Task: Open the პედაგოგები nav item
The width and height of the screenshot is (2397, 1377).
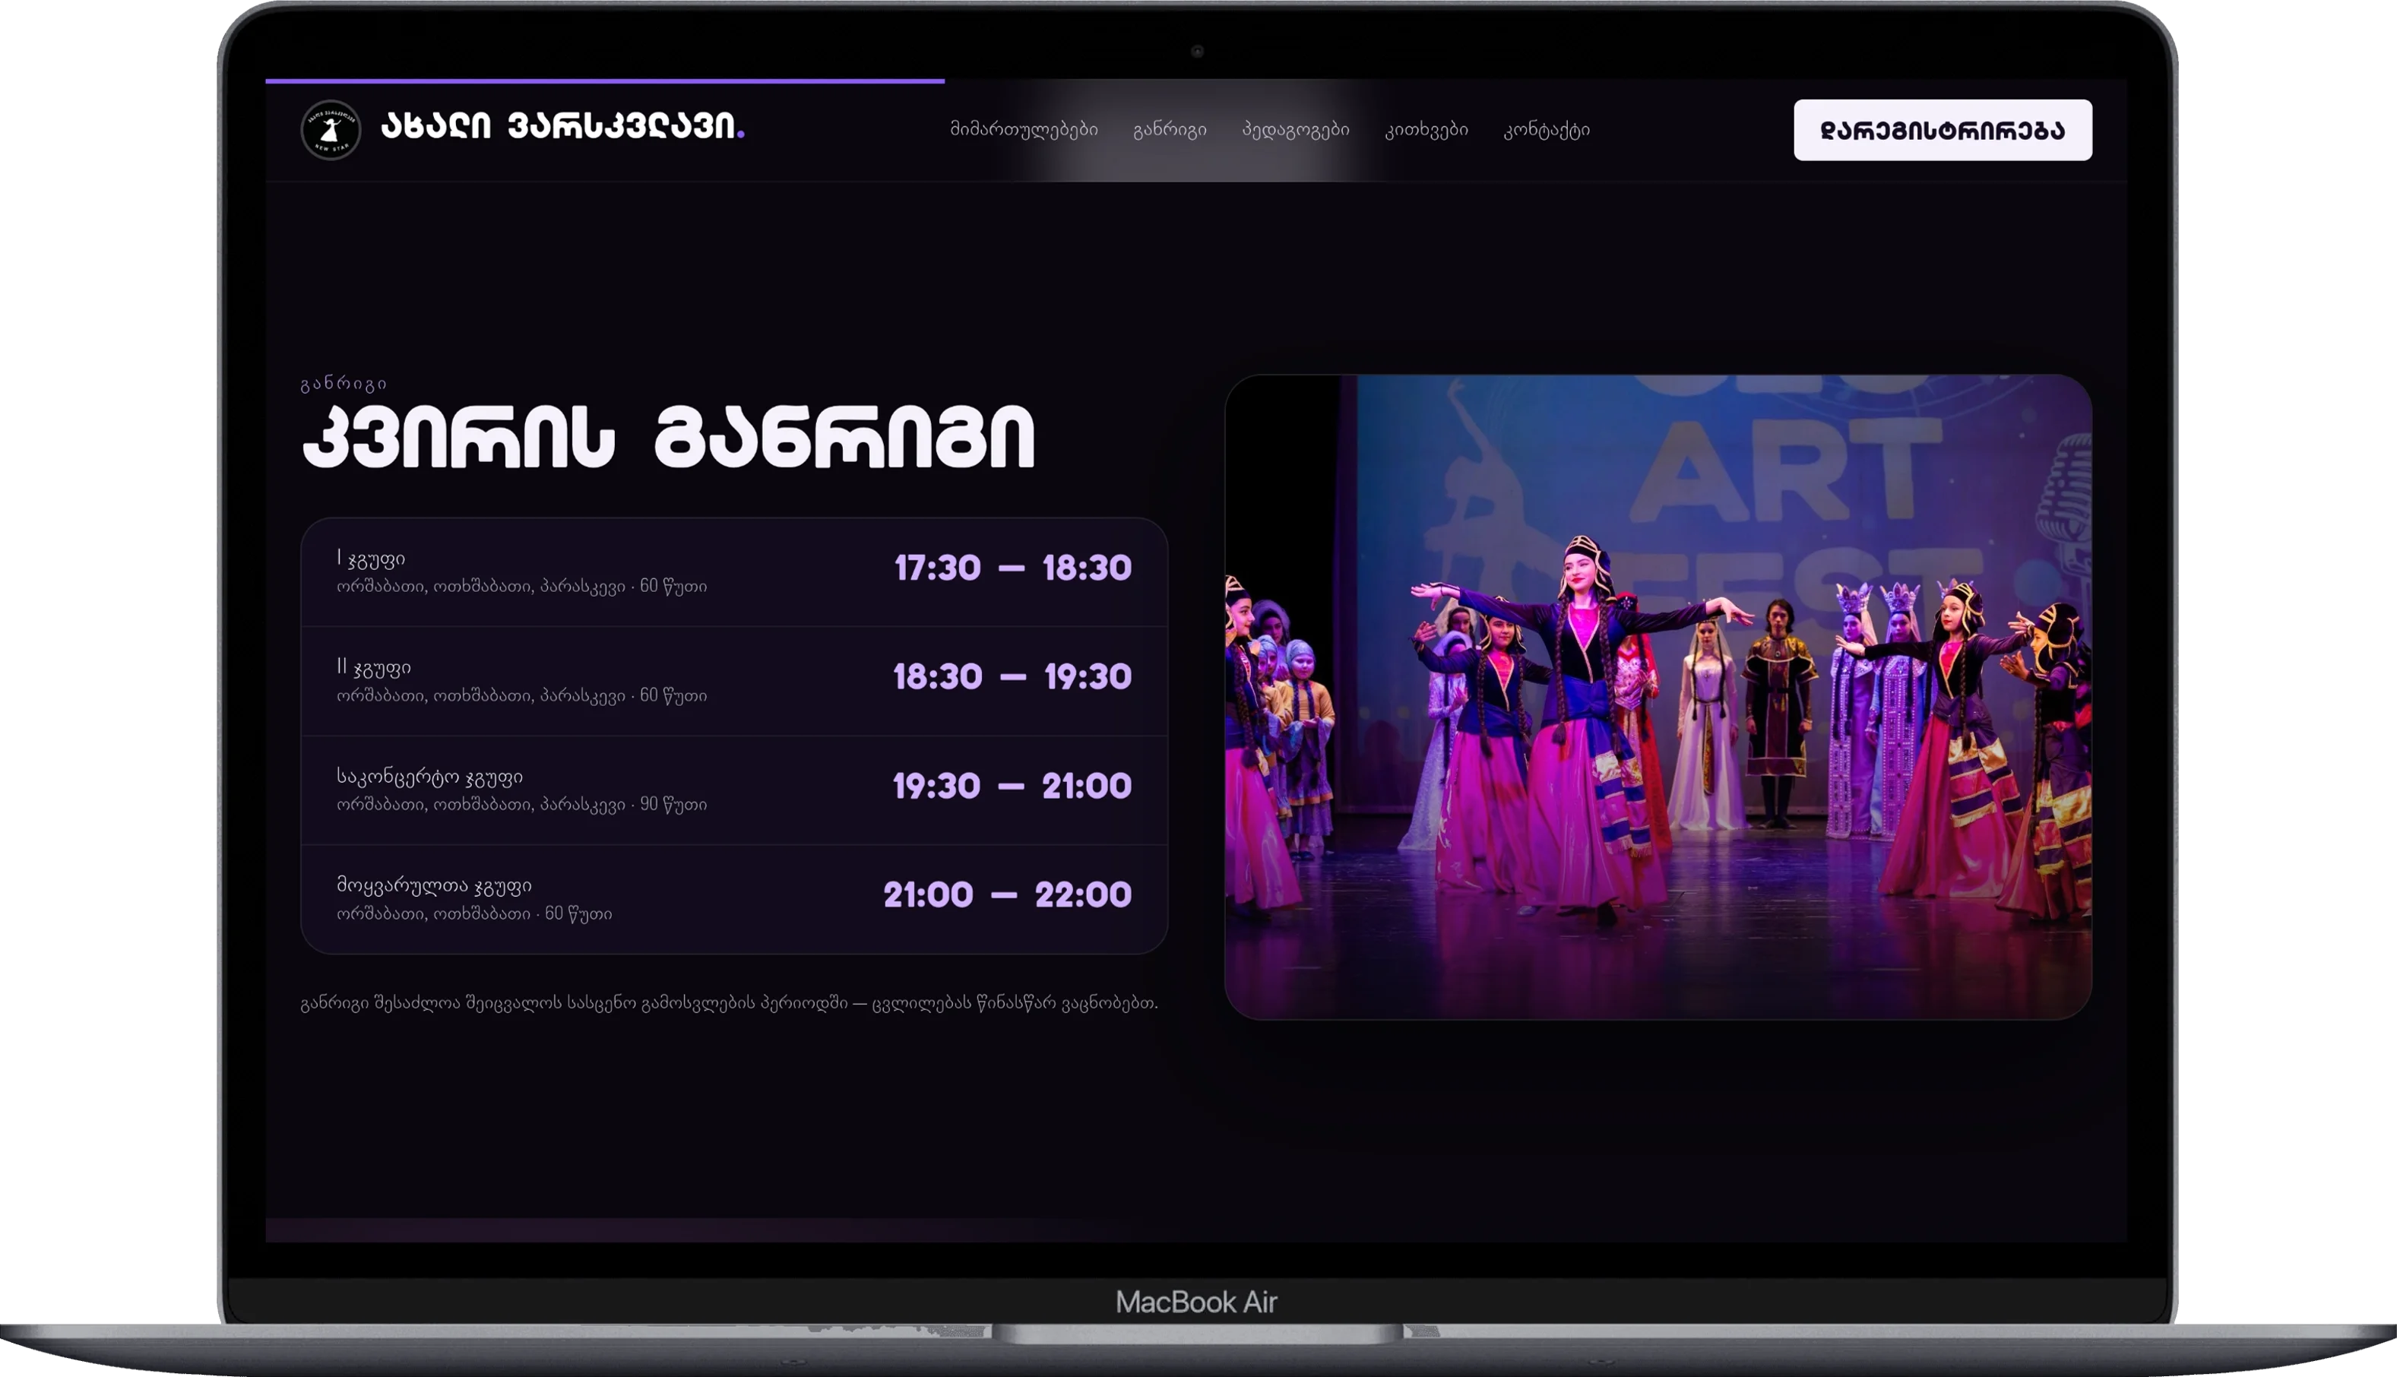Action: click(x=1296, y=129)
